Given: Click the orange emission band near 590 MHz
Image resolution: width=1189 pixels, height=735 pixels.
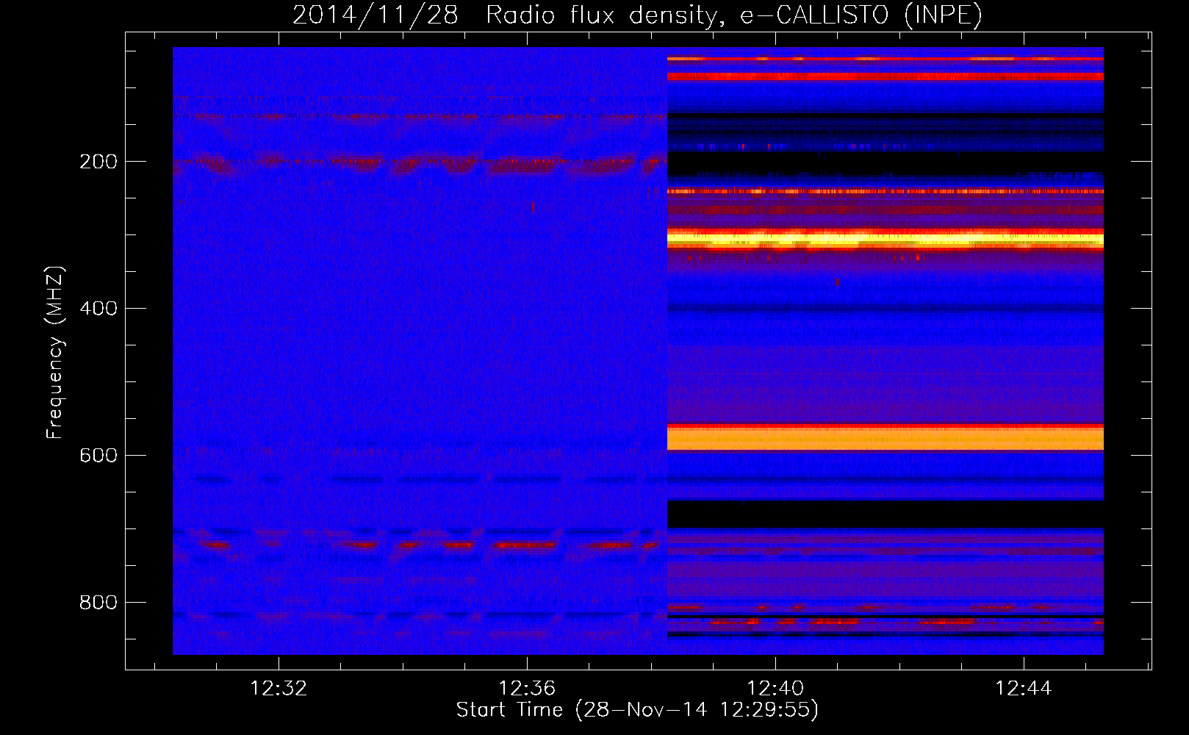Looking at the screenshot, I should tap(886, 439).
